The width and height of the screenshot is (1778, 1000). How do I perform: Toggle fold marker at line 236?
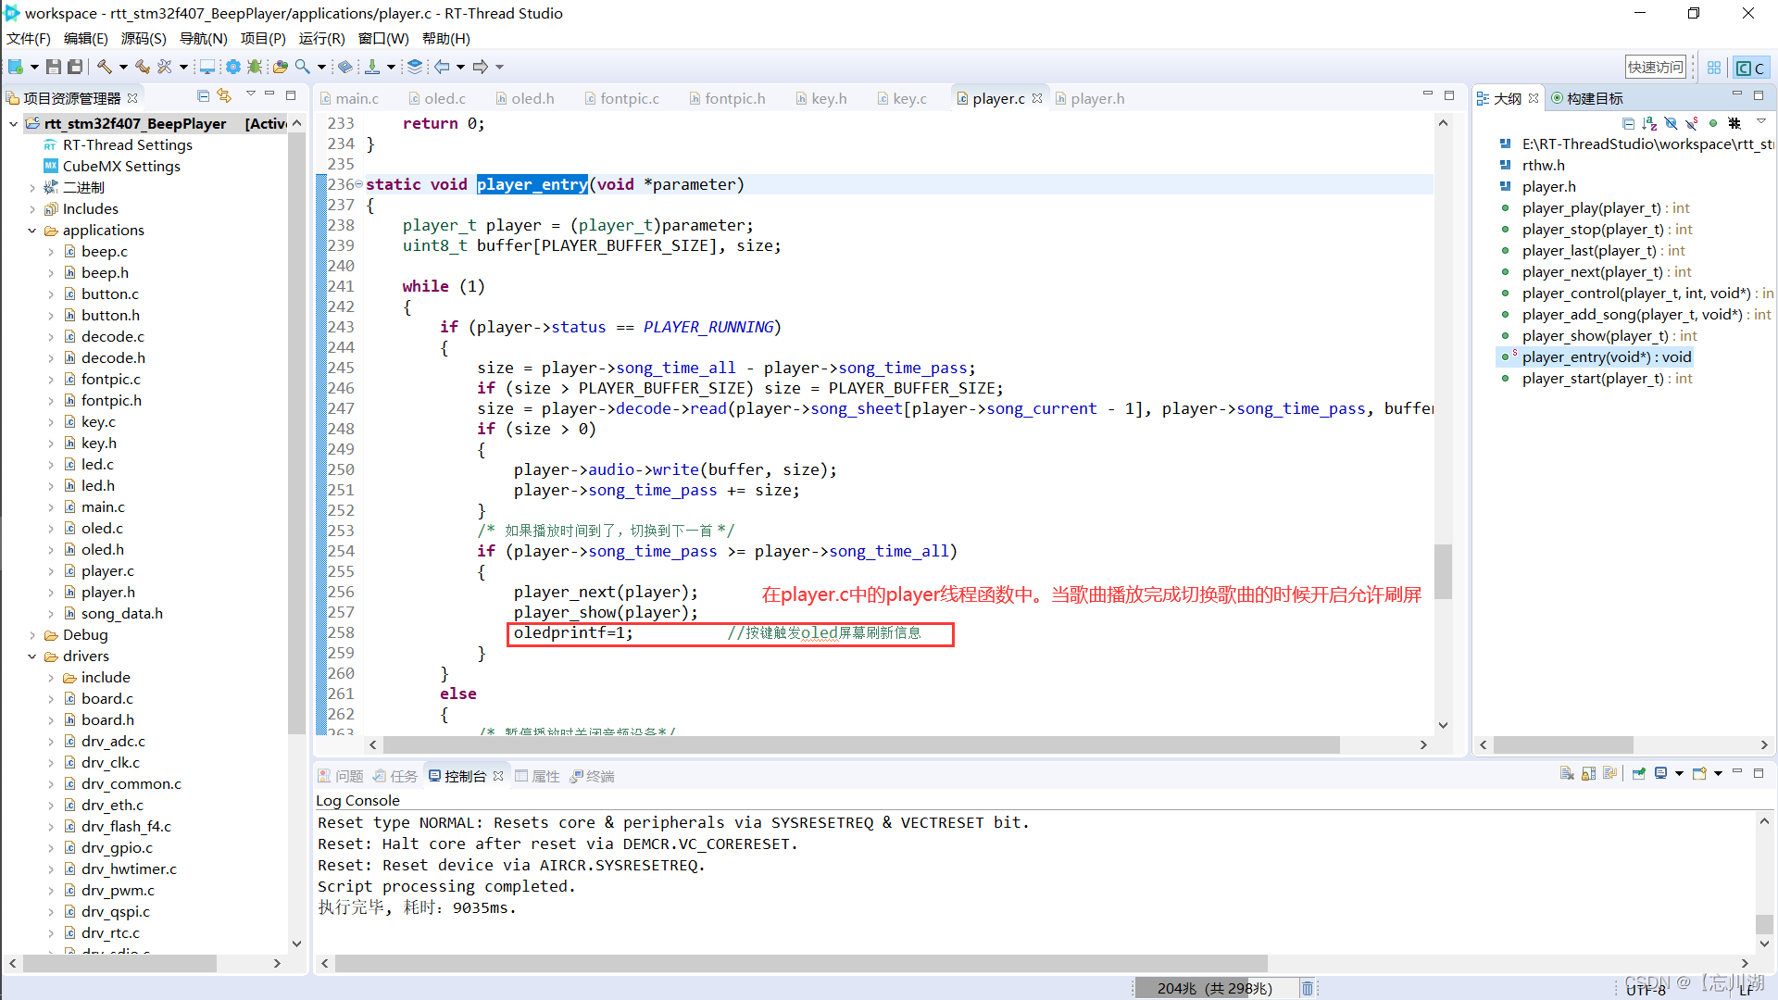[358, 184]
